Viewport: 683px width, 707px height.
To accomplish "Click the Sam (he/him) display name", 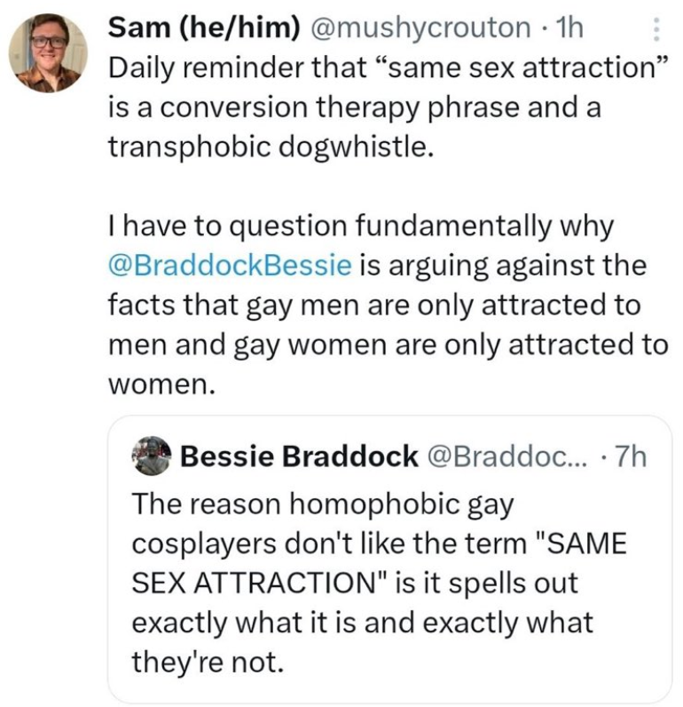I will pos(203,28).
